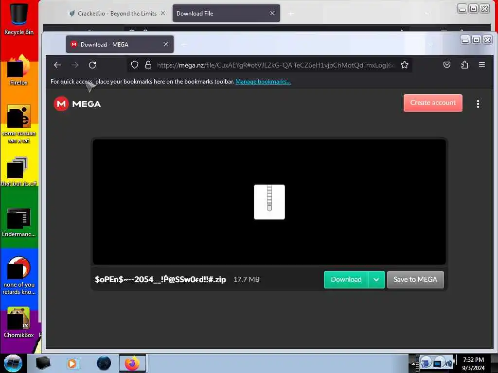The width and height of the screenshot is (498, 373).
Task: Click the dark globe taskbar icon
Action: click(104, 363)
